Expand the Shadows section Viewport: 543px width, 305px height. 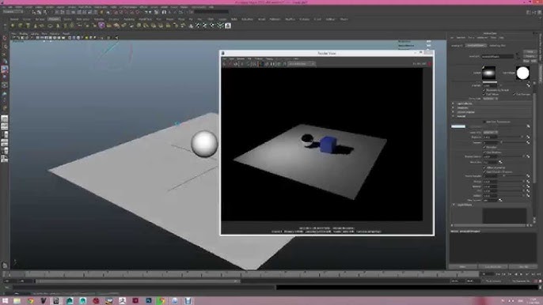tap(454, 107)
